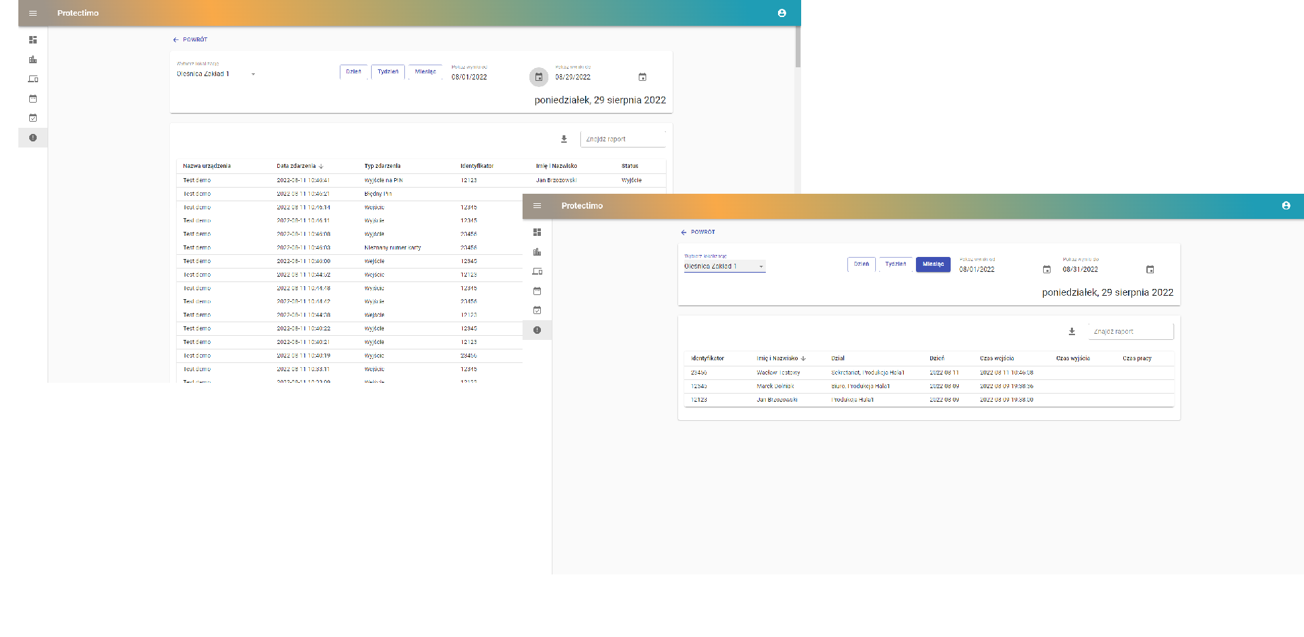Image resolution: width=1304 pixels, height=637 pixels.
Task: Click download icon beside lower-right Znajdź raport field
Action: click(1072, 331)
